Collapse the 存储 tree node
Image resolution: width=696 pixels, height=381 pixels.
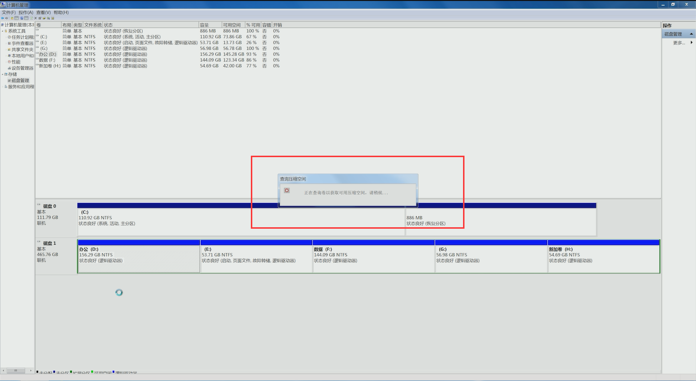[2, 74]
